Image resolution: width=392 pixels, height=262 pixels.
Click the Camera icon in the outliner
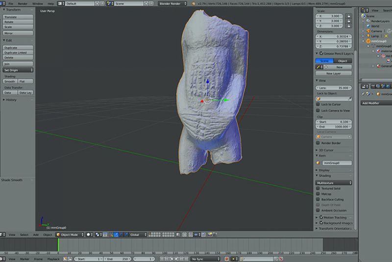pos(368,31)
